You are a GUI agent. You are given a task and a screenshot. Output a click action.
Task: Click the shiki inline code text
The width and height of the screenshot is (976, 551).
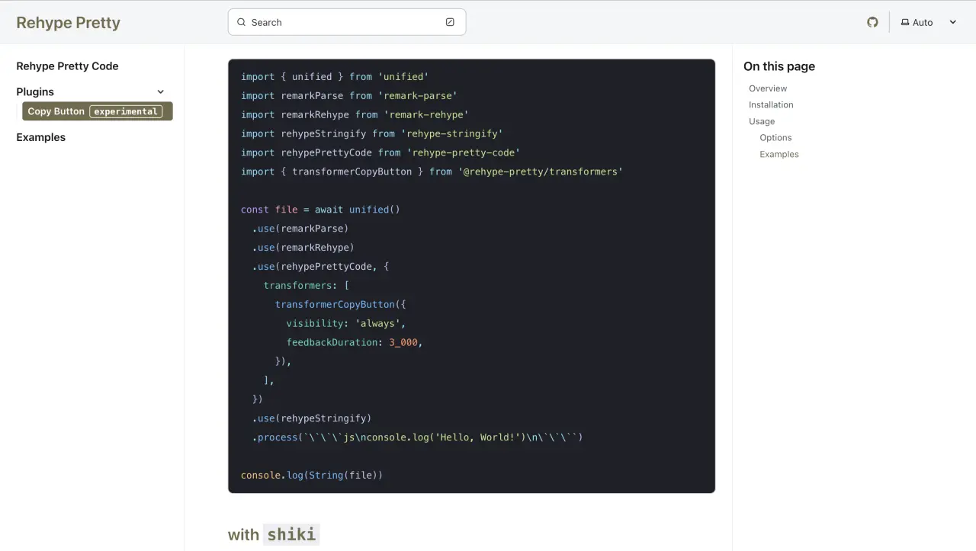tap(292, 534)
